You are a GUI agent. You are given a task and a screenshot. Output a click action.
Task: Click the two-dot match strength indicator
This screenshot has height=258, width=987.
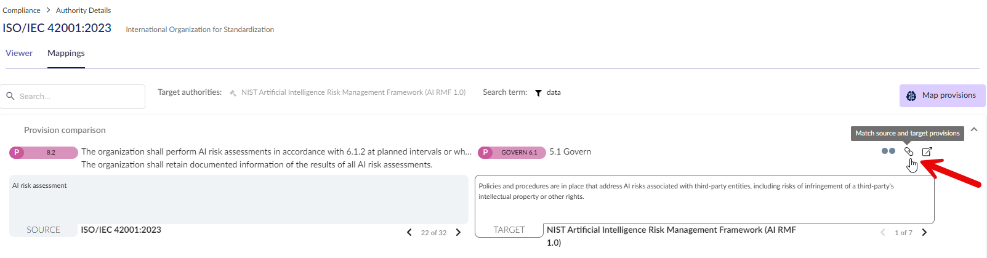888,151
